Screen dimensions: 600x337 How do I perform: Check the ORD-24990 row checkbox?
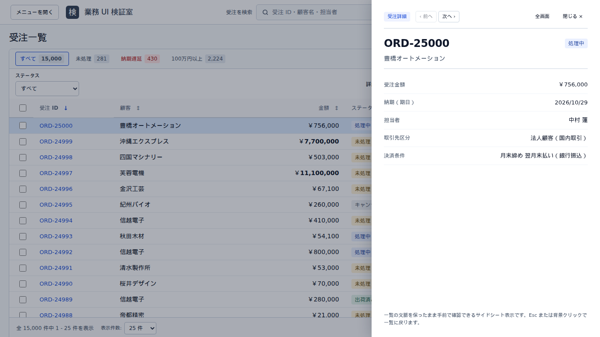(x=23, y=283)
